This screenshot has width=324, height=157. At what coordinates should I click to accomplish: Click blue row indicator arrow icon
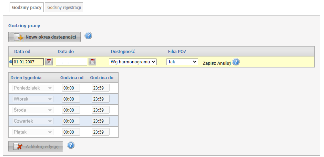[x=11, y=62]
